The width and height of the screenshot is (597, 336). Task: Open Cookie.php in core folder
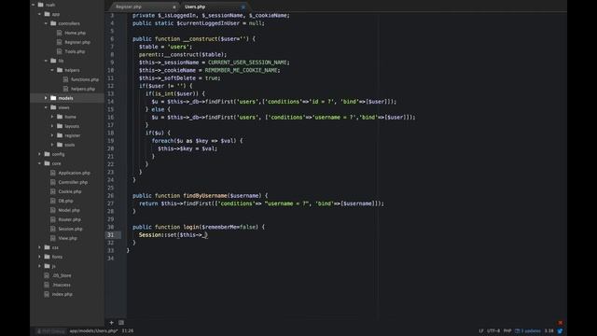coord(70,191)
